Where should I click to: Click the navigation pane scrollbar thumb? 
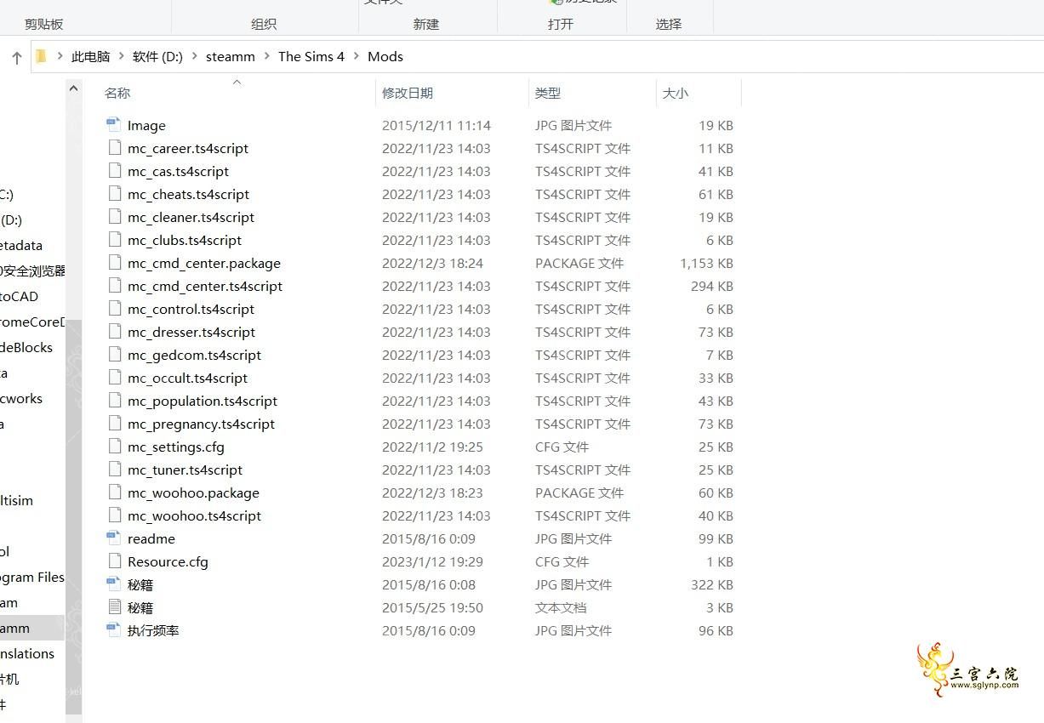[x=73, y=515]
